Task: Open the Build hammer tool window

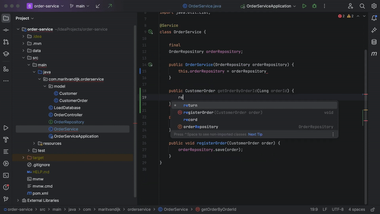Action: point(6,140)
